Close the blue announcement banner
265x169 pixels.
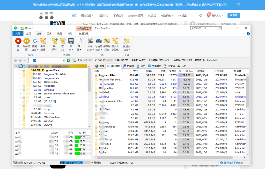(238, 5)
